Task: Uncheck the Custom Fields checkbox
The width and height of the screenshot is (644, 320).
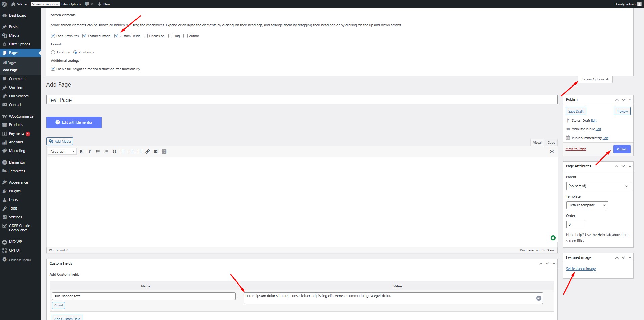Action: (x=116, y=36)
